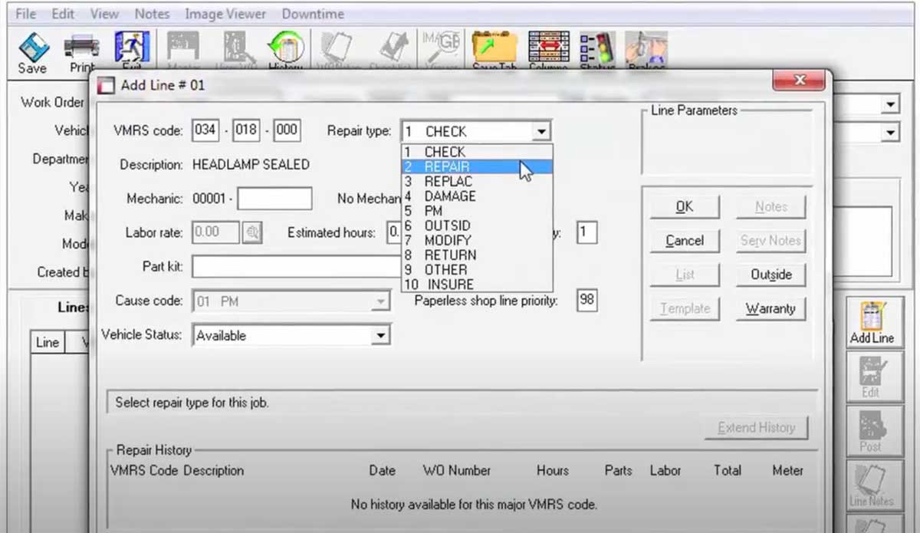Open the Vehicle Status dropdown
The width and height of the screenshot is (920, 533).
(380, 336)
